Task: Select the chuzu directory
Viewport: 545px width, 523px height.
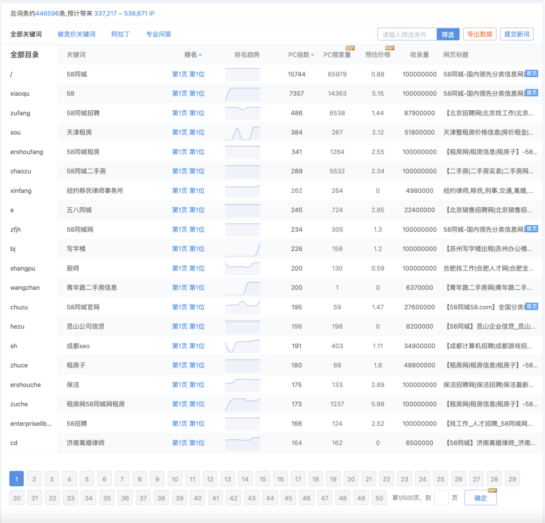Action: tap(19, 307)
